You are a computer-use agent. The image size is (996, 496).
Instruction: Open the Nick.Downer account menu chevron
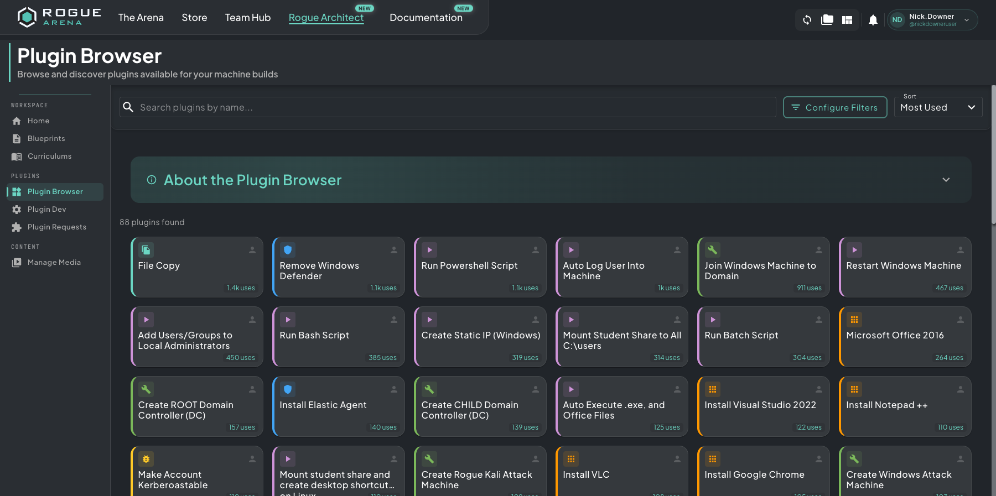(x=967, y=20)
